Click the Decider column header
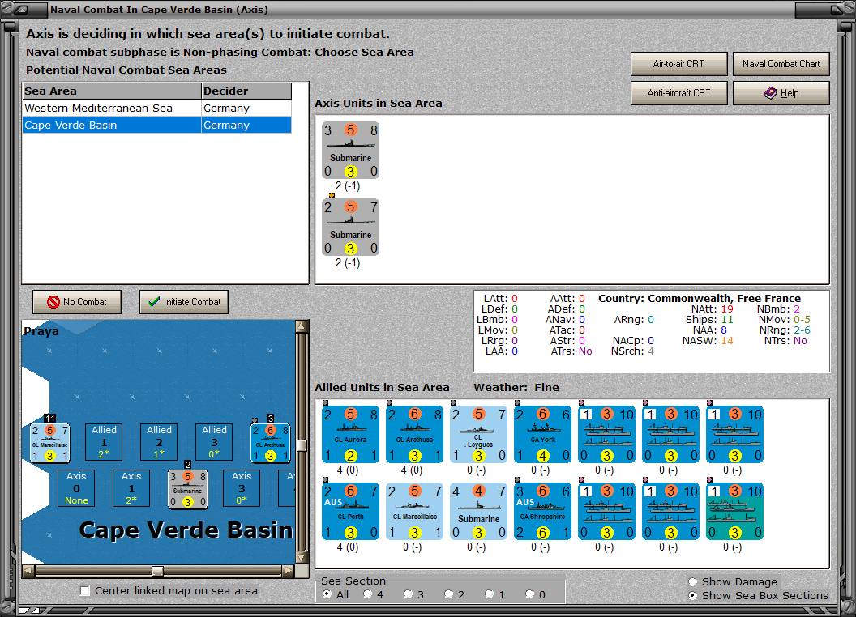The height and width of the screenshot is (617, 856). click(x=246, y=91)
